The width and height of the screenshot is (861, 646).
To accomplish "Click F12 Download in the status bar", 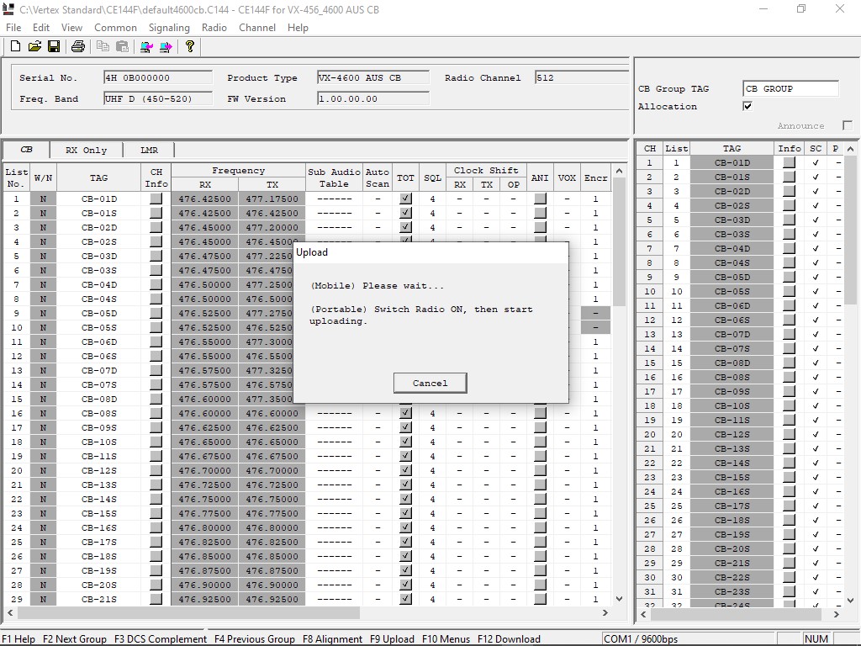I will tap(509, 639).
